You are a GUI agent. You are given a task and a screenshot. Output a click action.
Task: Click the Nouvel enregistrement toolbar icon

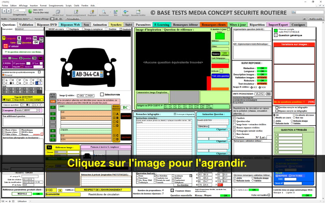76,12
